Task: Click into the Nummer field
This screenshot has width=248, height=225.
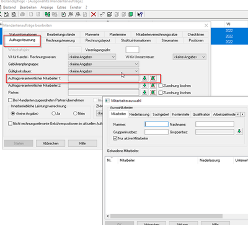Action: pyautogui.click(x=156, y=124)
